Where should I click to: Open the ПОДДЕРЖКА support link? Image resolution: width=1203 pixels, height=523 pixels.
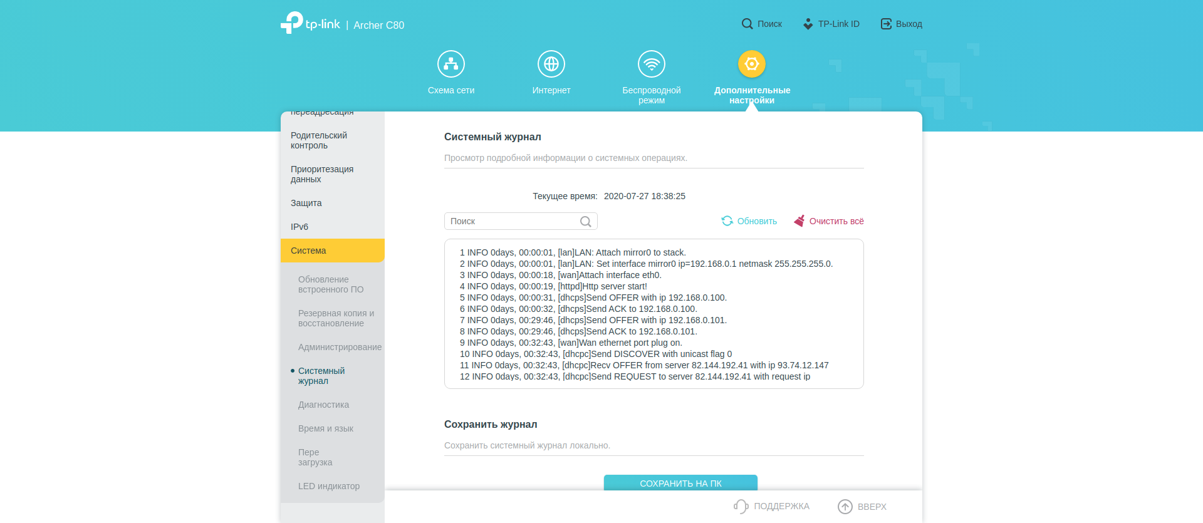pos(772,506)
